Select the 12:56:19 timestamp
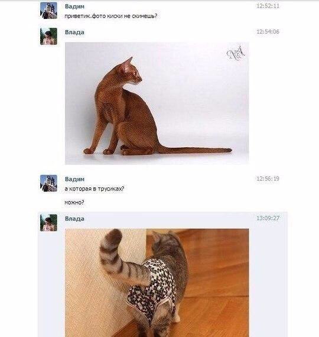This screenshot has height=337, width=319. [268, 179]
